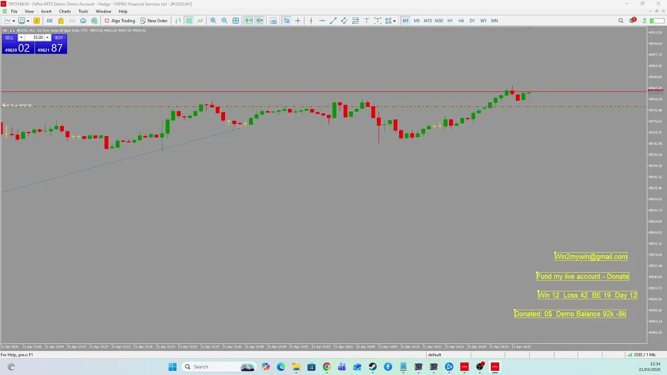Select the M1 timeframe
This screenshot has width=667, height=375.
point(405,21)
